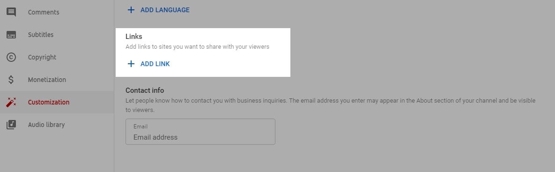The width and height of the screenshot is (555, 172).
Task: Click the ADD LINK button text
Action: point(155,64)
